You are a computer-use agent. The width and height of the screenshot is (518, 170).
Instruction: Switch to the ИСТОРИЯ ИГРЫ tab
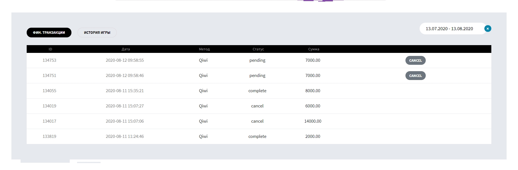pyautogui.click(x=97, y=33)
